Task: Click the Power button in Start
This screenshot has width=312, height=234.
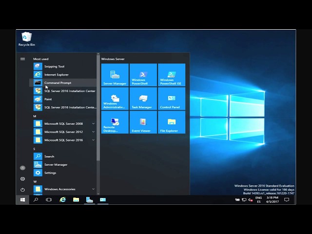Action: (x=23, y=190)
